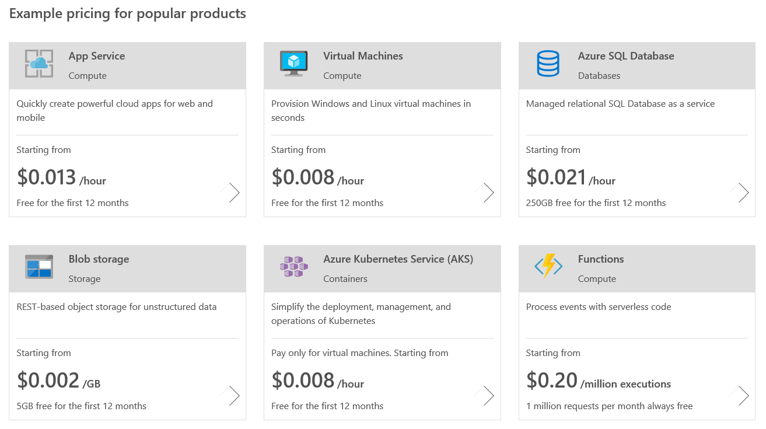Click the Virtual Machines "Compute" label
Image resolution: width=766 pixels, height=429 pixels.
point(342,76)
